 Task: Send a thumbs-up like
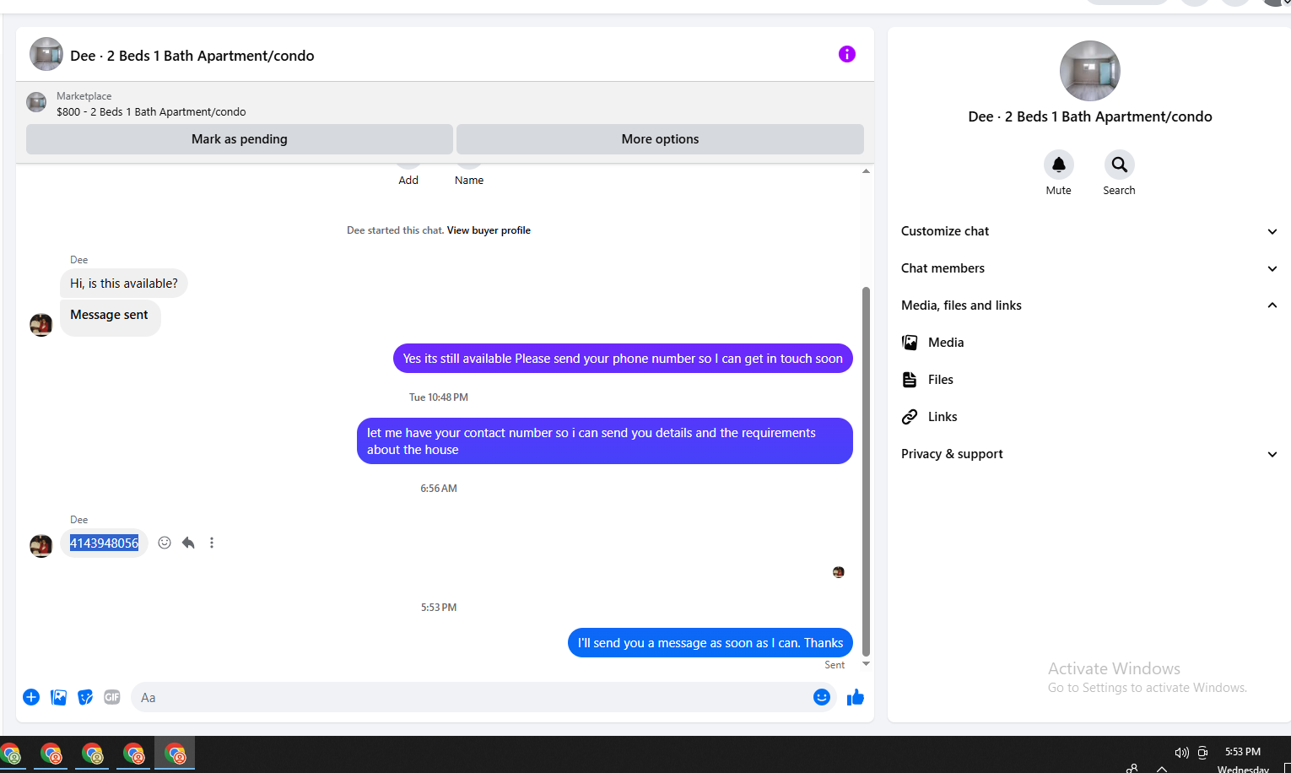856,697
